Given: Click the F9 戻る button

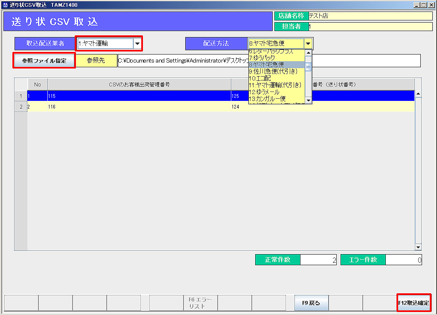Looking at the screenshot, I should click(x=311, y=303).
